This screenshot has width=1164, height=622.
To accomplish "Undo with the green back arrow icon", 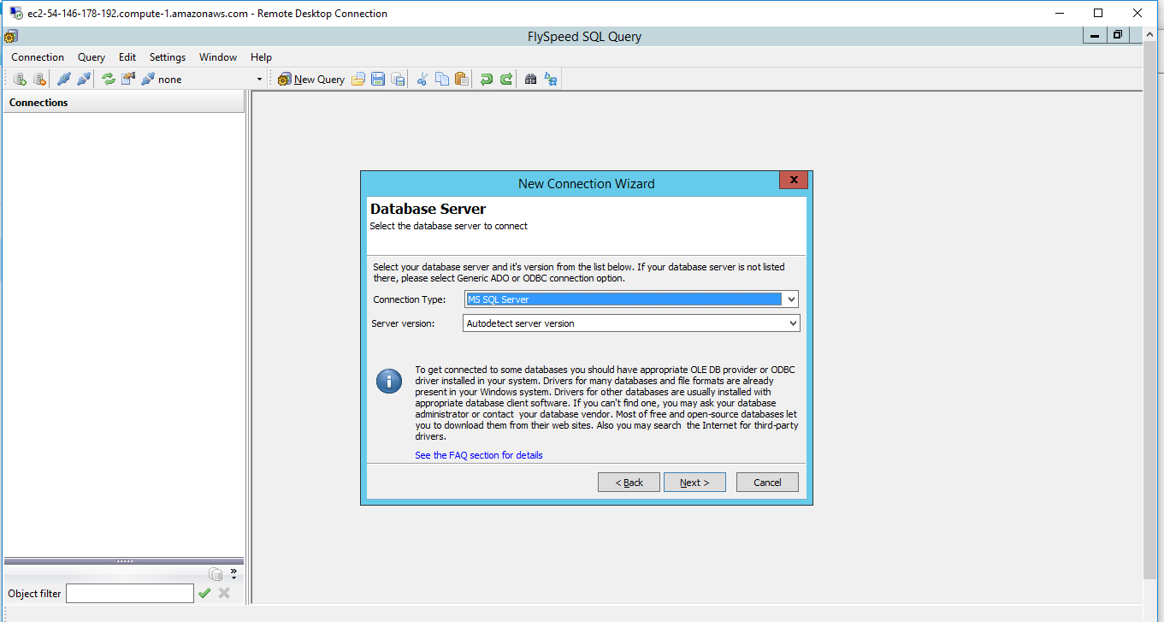I will [487, 79].
